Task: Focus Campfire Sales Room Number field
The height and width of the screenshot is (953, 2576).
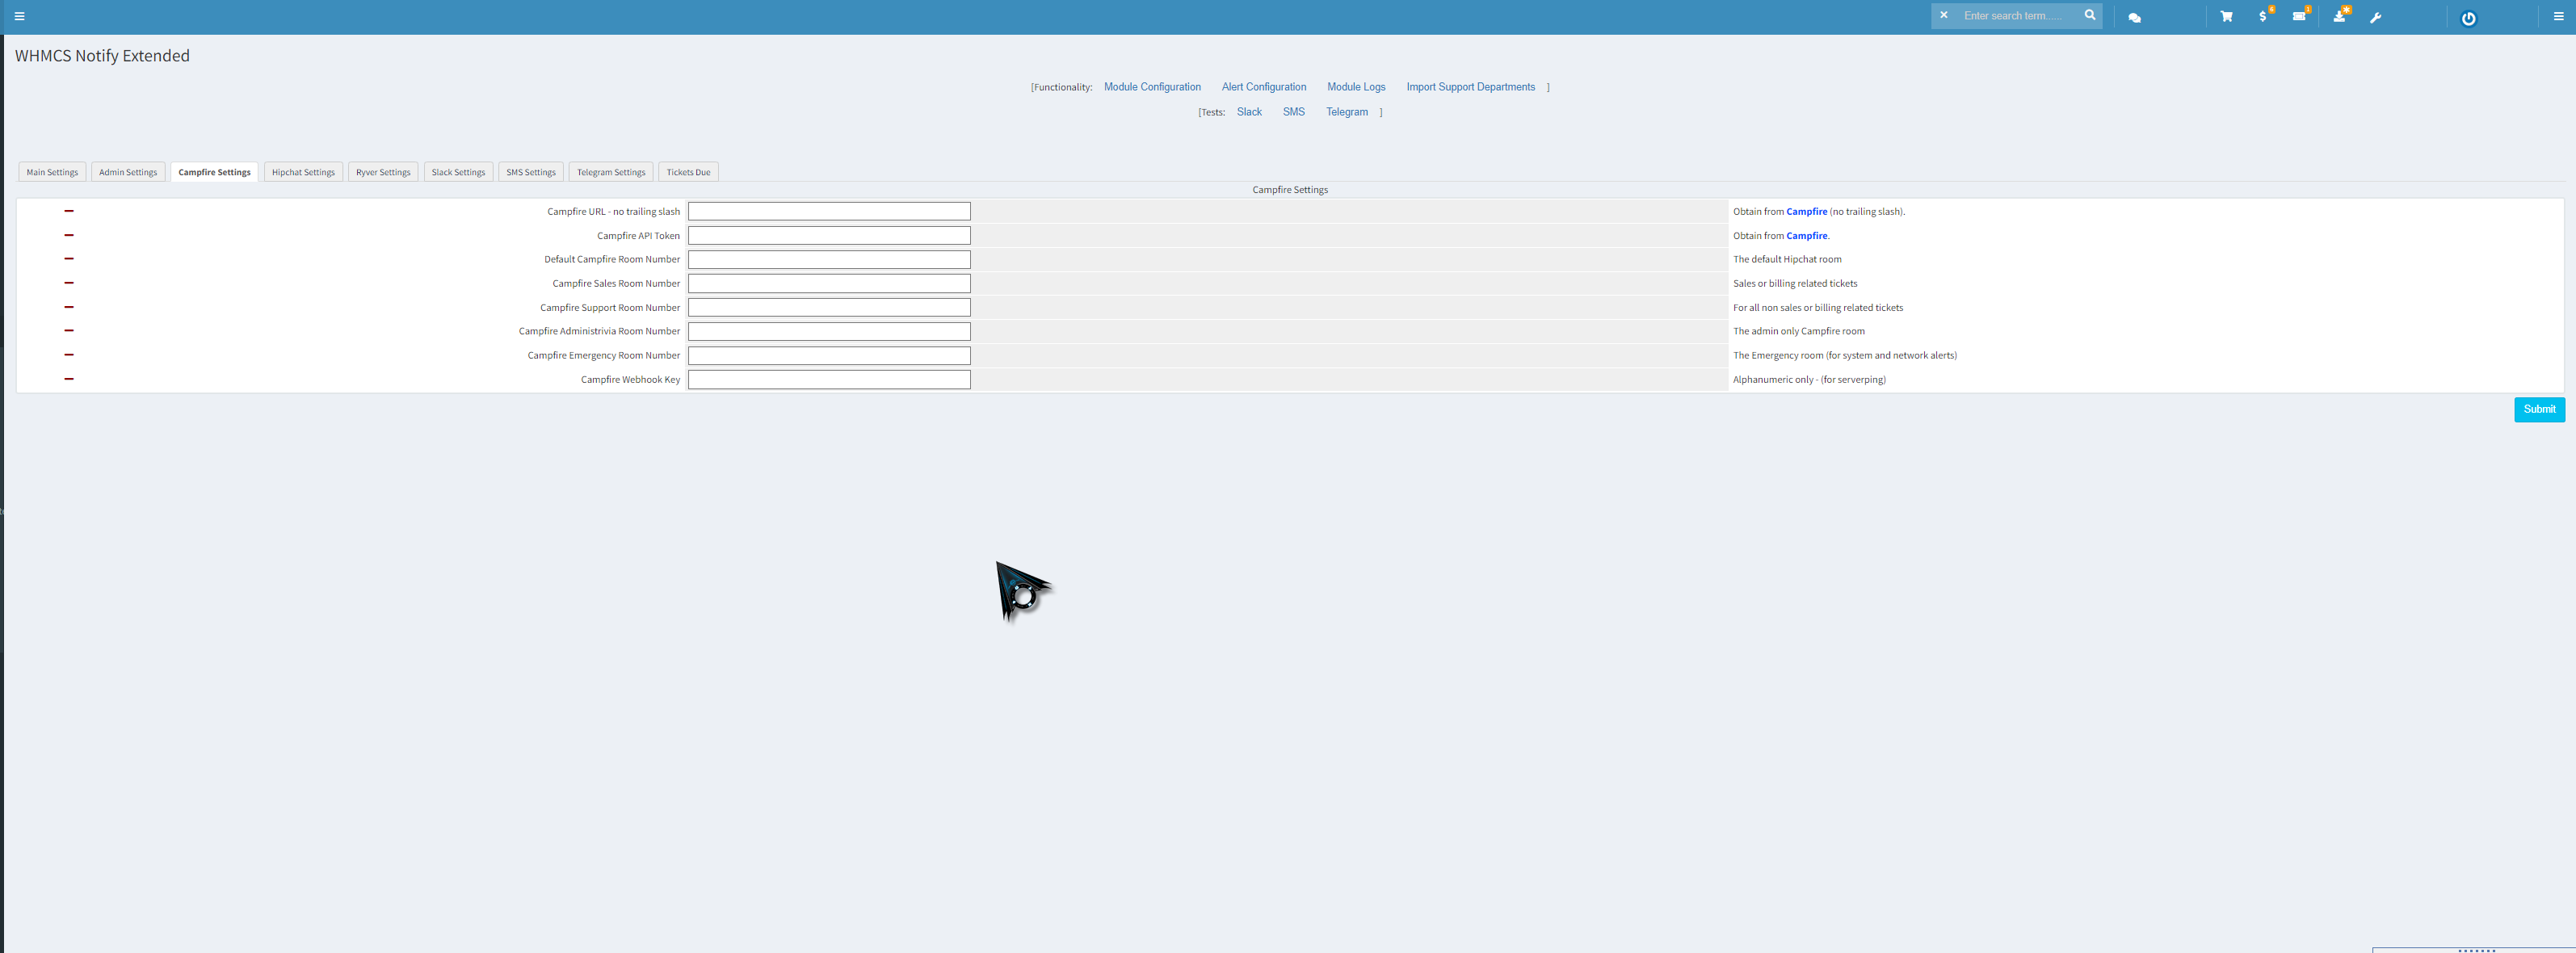Action: [x=829, y=283]
